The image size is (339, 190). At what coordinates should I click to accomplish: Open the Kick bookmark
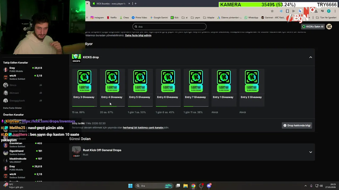click(x=175, y=18)
